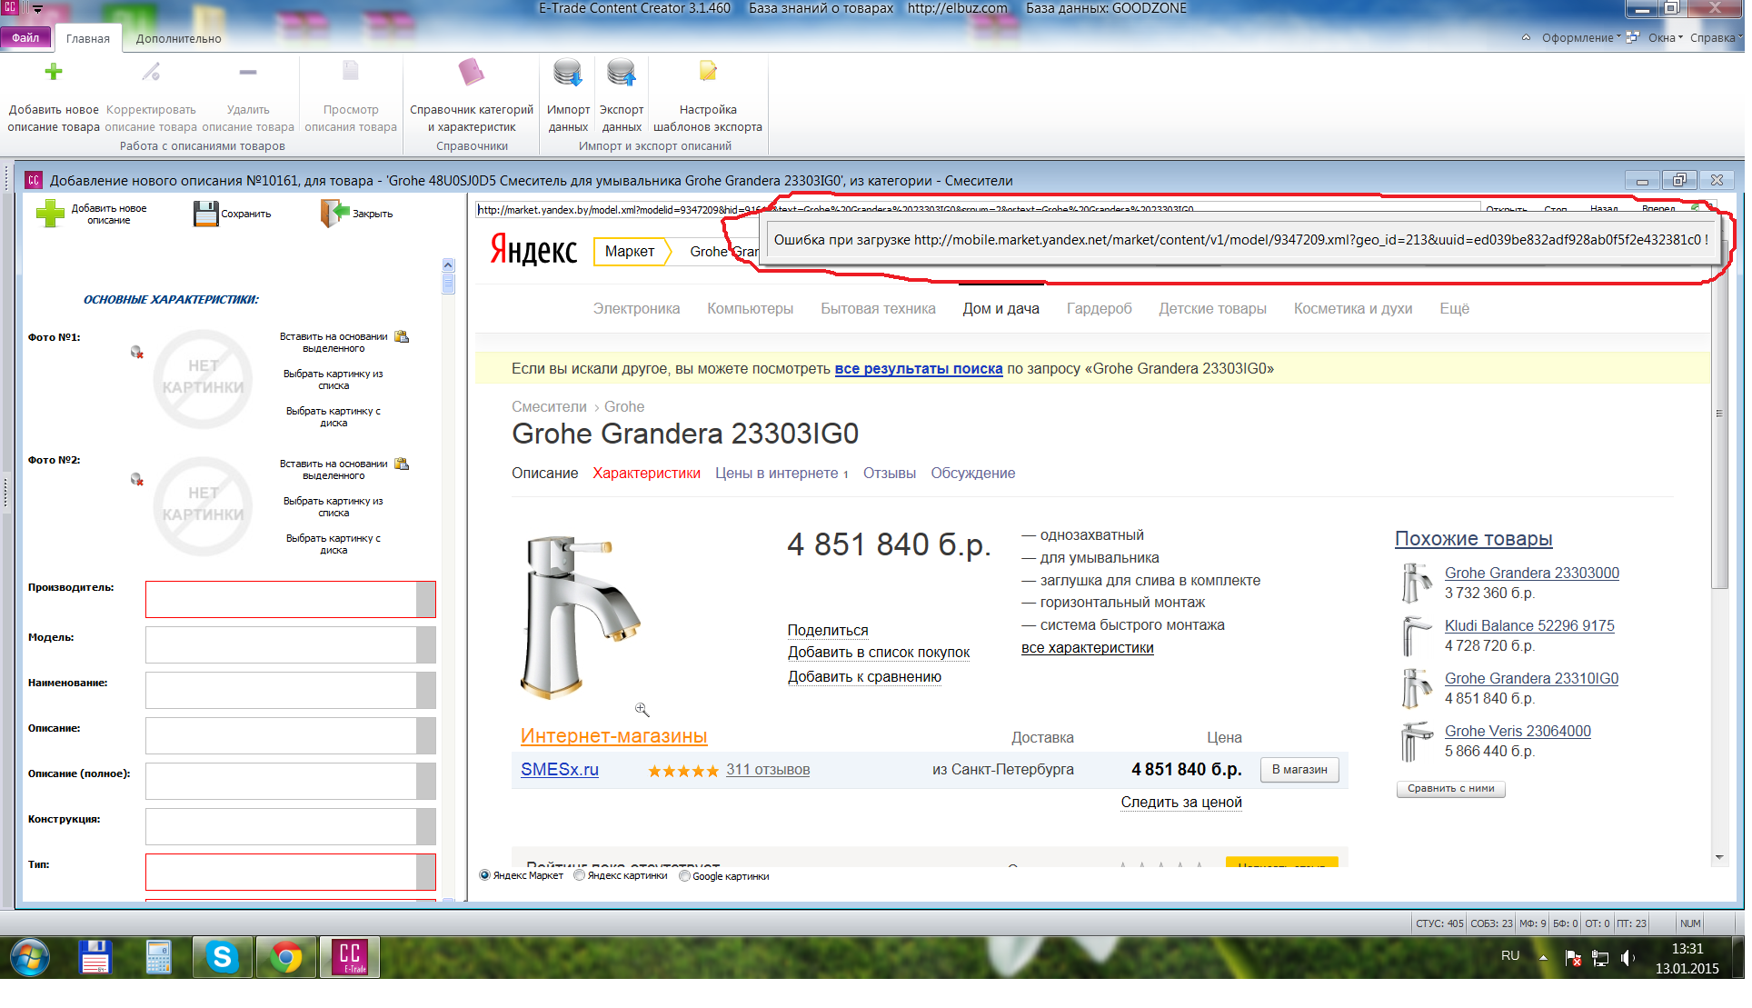This screenshot has width=1752, height=1008.
Task: Open the SMESx.ru store link
Action: click(x=560, y=769)
